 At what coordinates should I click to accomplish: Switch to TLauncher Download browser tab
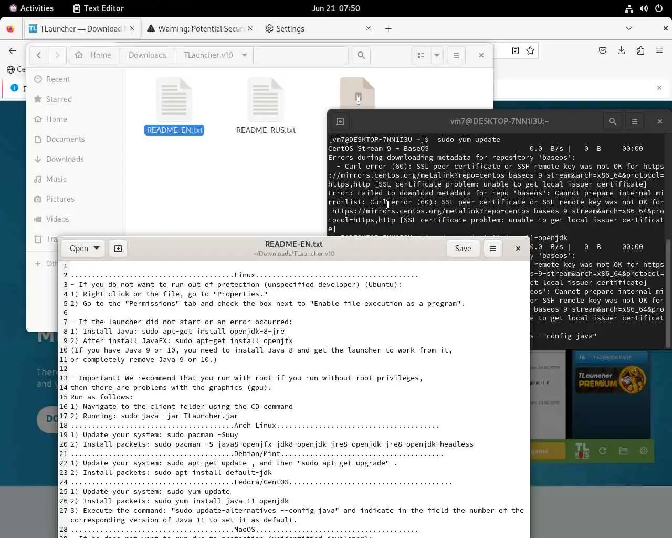tap(82, 28)
